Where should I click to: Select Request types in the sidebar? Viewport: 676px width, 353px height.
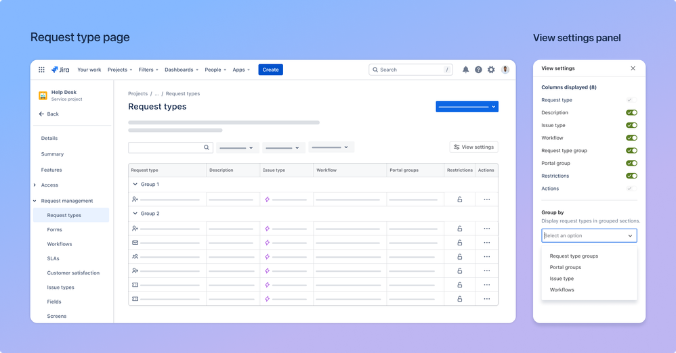point(71,215)
